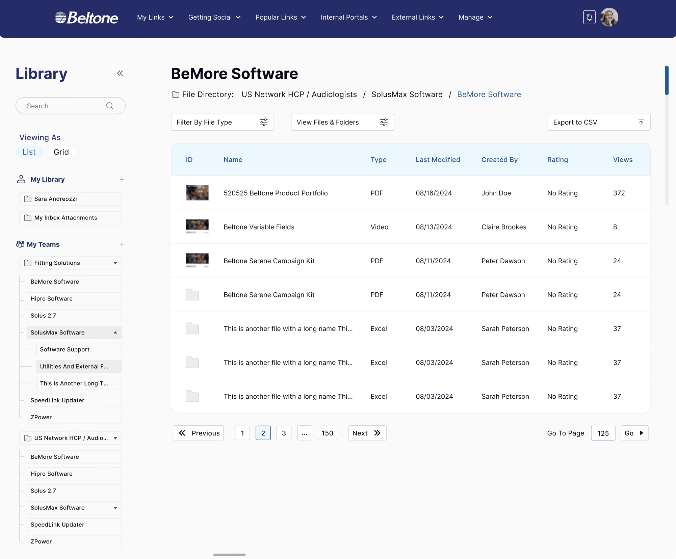Click the Go To Page number field
Viewport: 676px width, 559px height.
pos(603,433)
